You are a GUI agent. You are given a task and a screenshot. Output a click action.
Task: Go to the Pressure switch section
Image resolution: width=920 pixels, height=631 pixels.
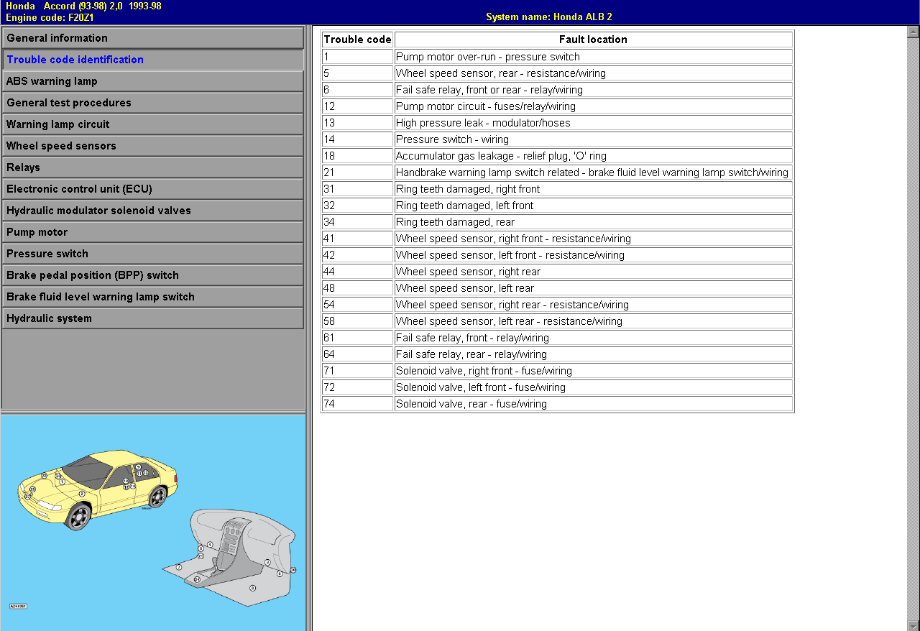(x=152, y=254)
